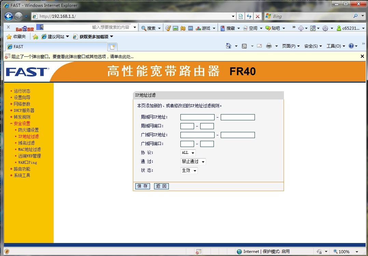Open the 协议 (protocol) ALL dropdown
The height and width of the screenshot is (256, 368).
[x=188, y=153]
